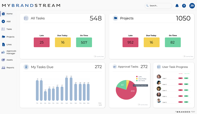The height and width of the screenshot is (114, 197).
Task: Click the Add plus icon in sidebar
Action: pyautogui.click(x=3, y=22)
